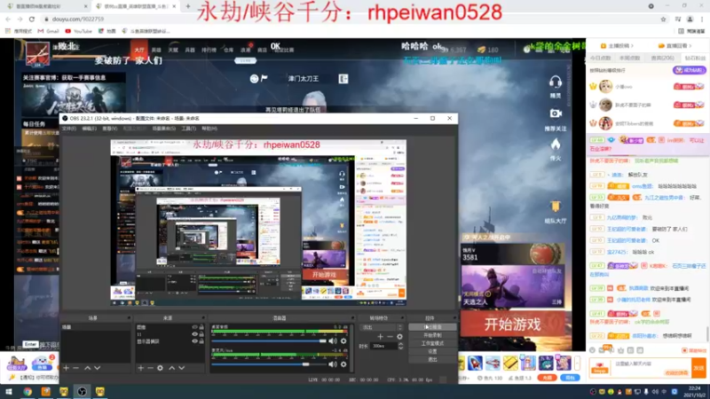Open Chrome from Windows taskbar
The height and width of the screenshot is (399, 710).
(x=28, y=391)
